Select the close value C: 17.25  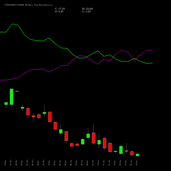60,9
